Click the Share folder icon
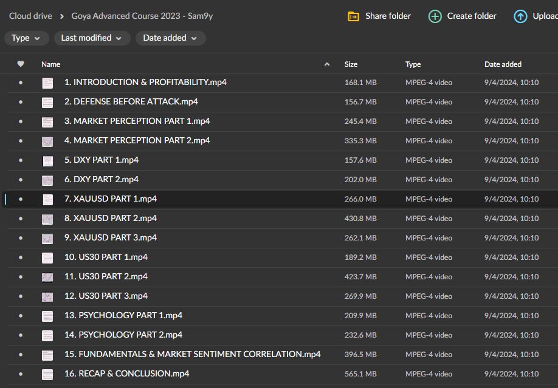Image resolution: width=558 pixels, height=388 pixels. (353, 16)
